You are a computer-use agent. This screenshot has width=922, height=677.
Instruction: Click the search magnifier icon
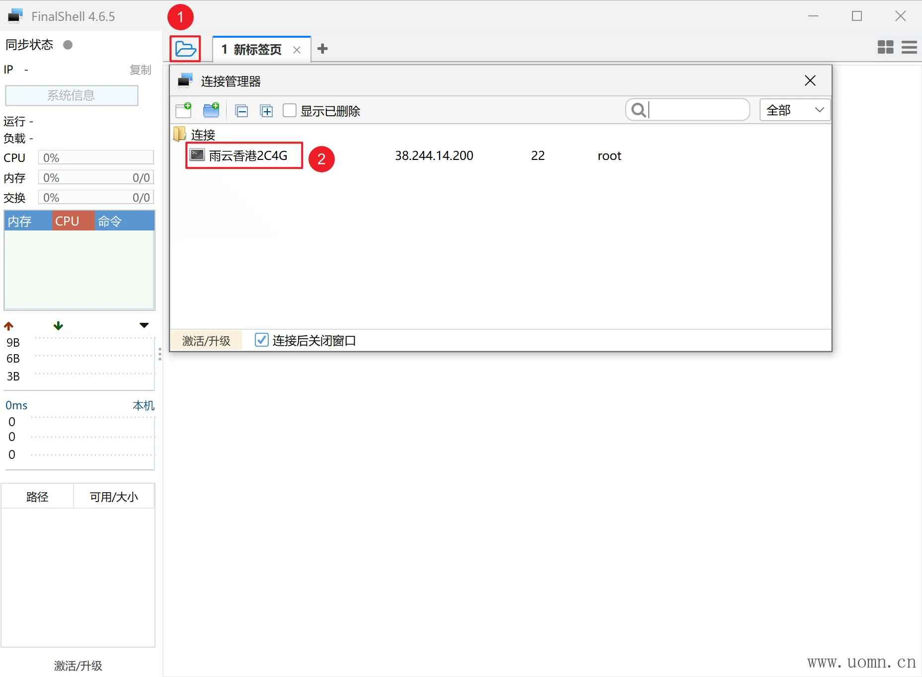tap(638, 110)
